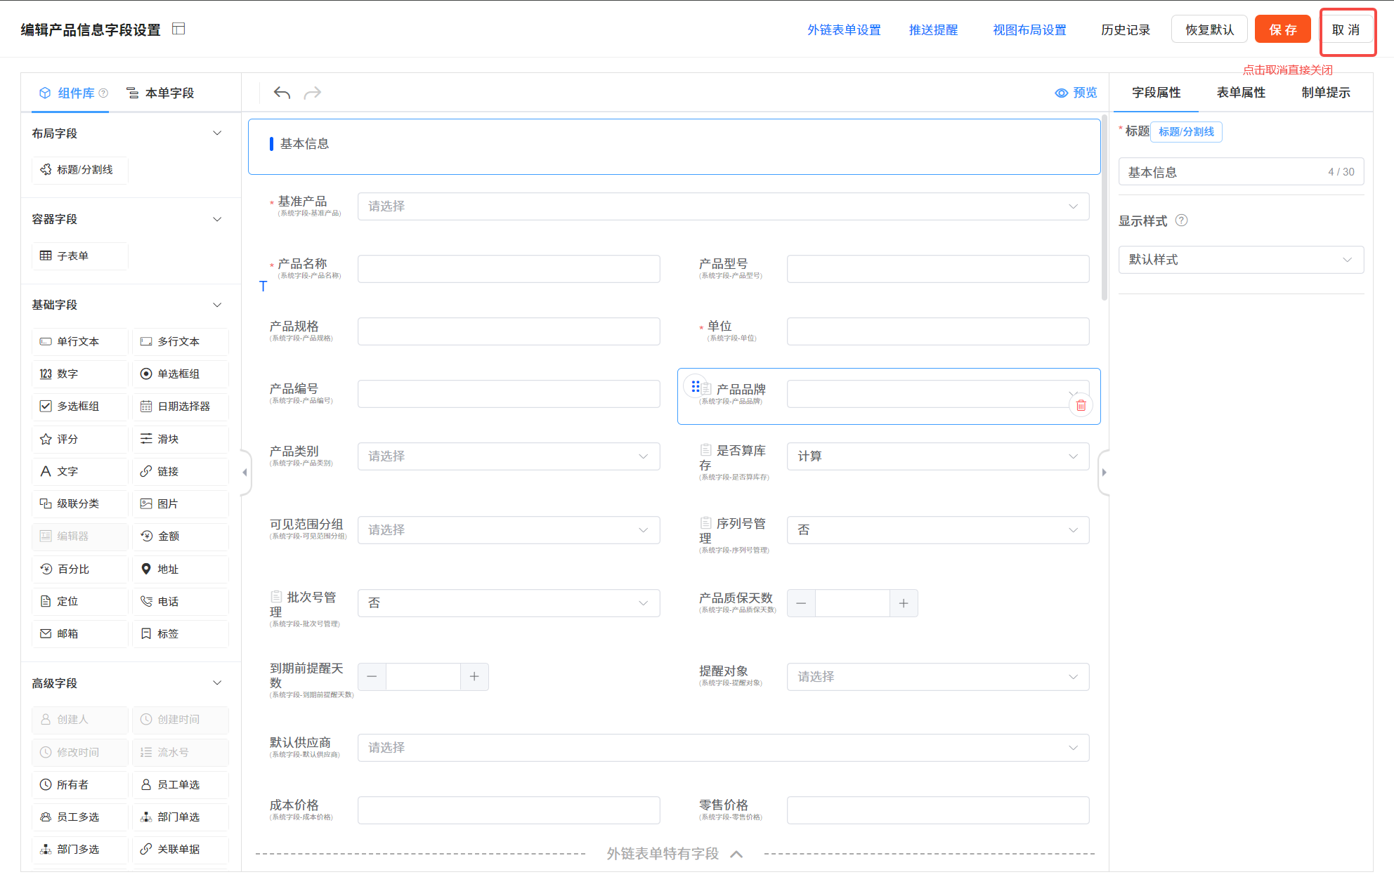1394x877 pixels.
Task: Open the 默认样式 display style dropdown
Action: click(x=1240, y=260)
